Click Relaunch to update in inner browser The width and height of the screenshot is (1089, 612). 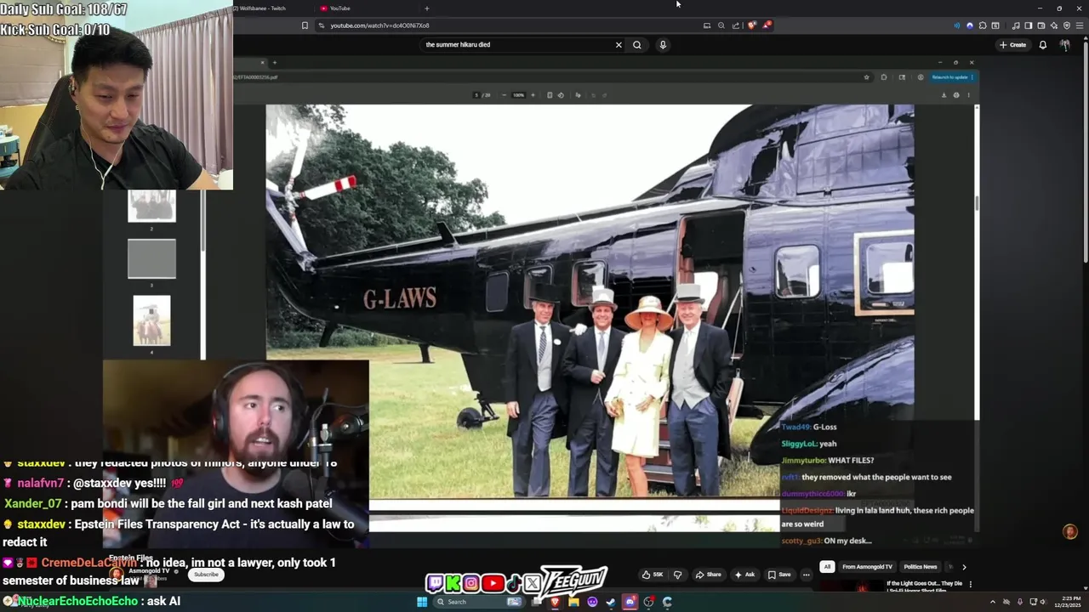tap(949, 77)
